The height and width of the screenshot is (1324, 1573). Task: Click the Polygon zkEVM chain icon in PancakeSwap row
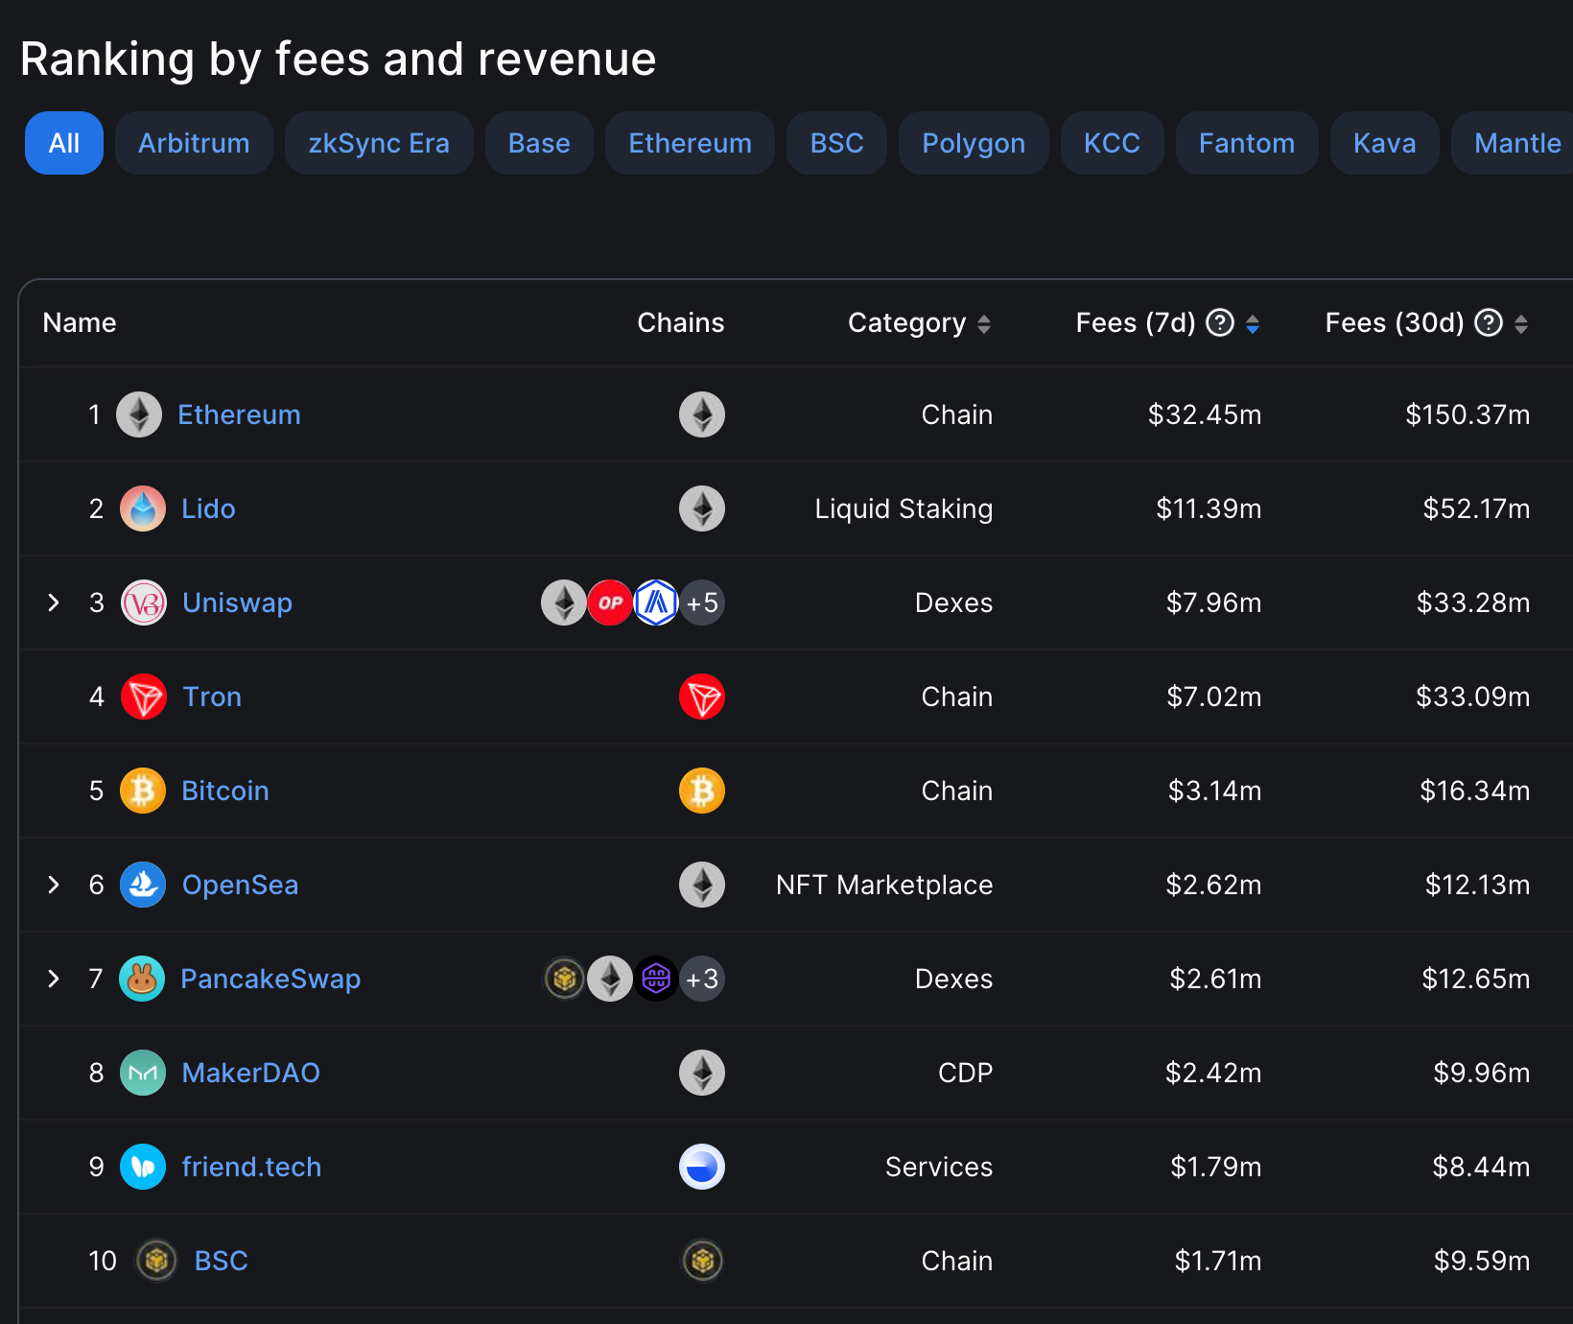[656, 979]
